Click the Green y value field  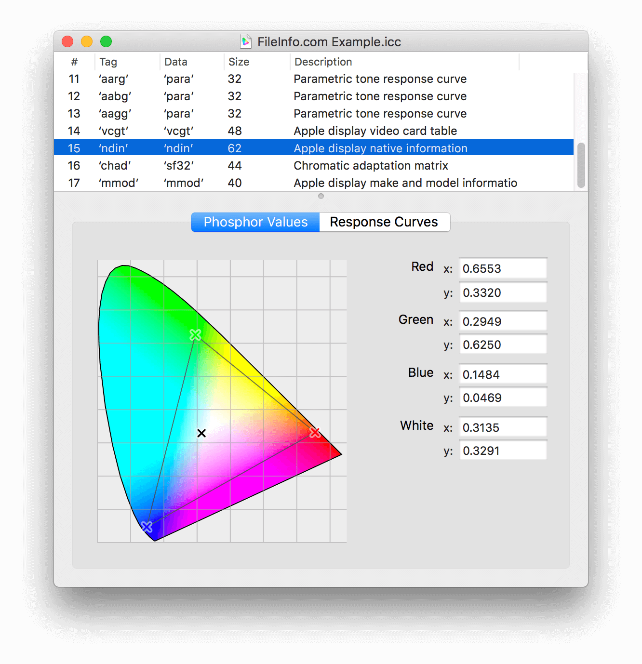click(x=502, y=345)
